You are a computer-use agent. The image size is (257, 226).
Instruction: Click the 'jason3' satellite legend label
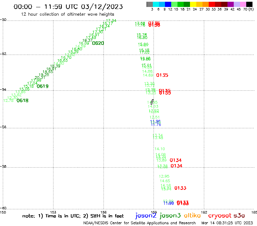[170, 216]
